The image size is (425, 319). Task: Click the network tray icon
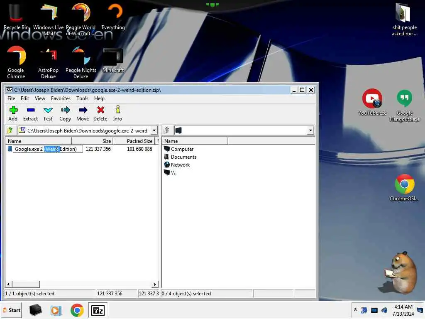point(374,310)
